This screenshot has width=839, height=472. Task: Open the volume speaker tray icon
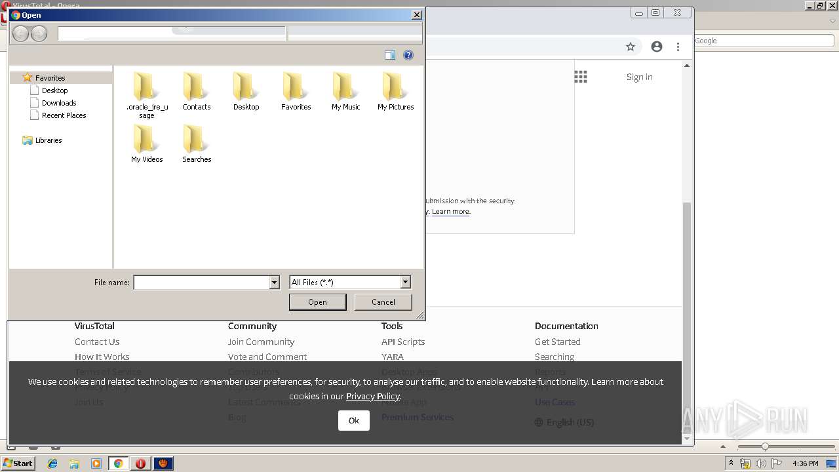[x=761, y=463]
